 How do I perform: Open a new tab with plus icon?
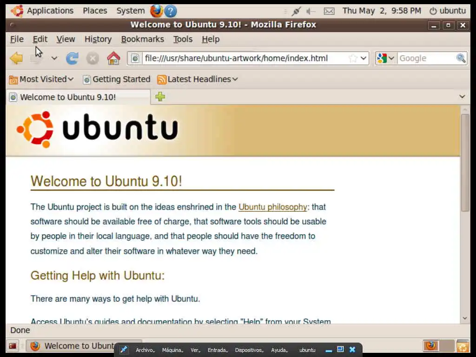160,97
